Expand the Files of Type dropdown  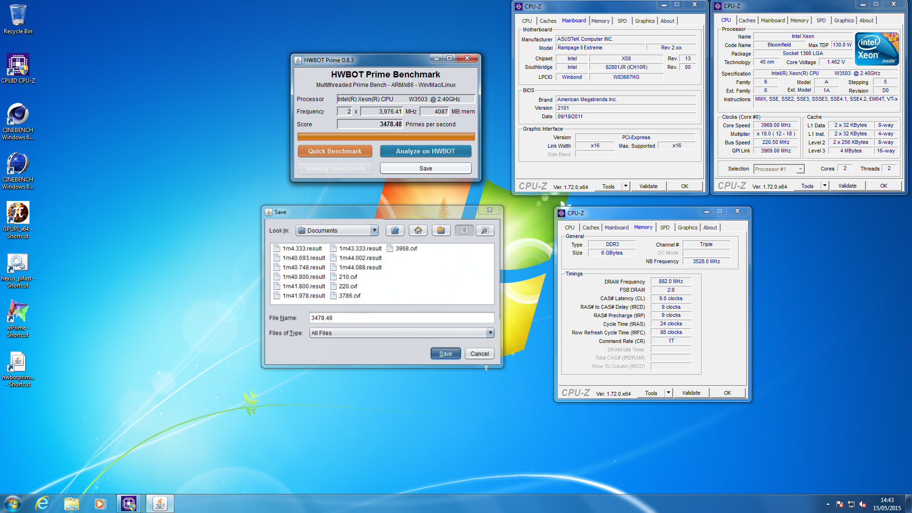(x=490, y=333)
